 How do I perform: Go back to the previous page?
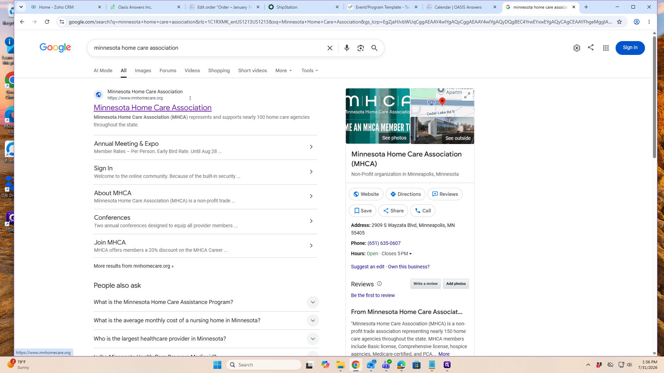[22, 22]
